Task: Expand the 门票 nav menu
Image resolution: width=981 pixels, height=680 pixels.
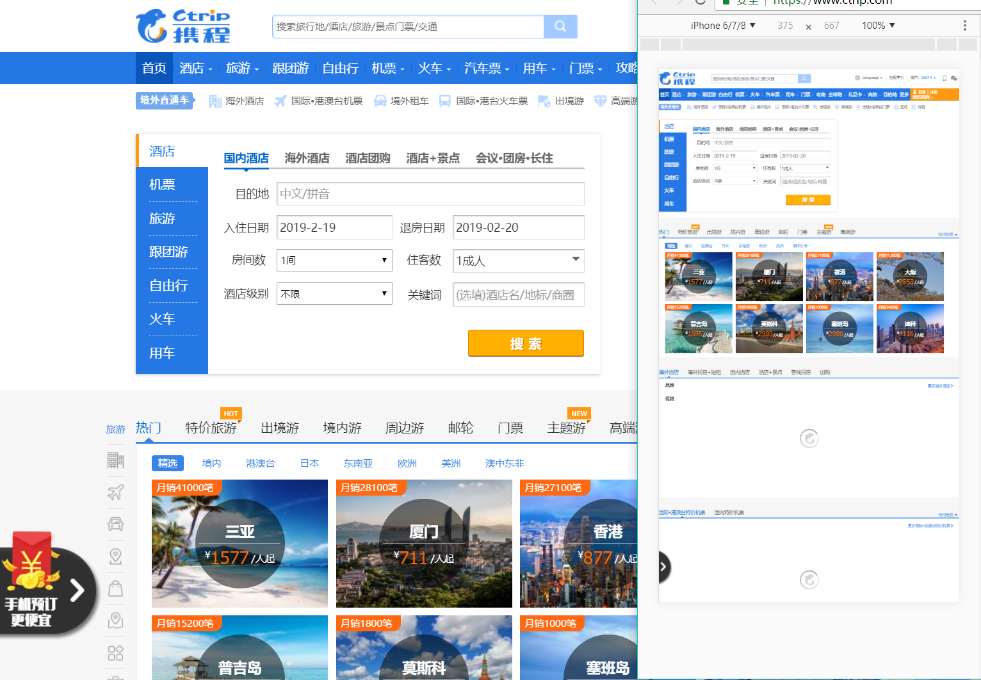Action: [x=586, y=68]
